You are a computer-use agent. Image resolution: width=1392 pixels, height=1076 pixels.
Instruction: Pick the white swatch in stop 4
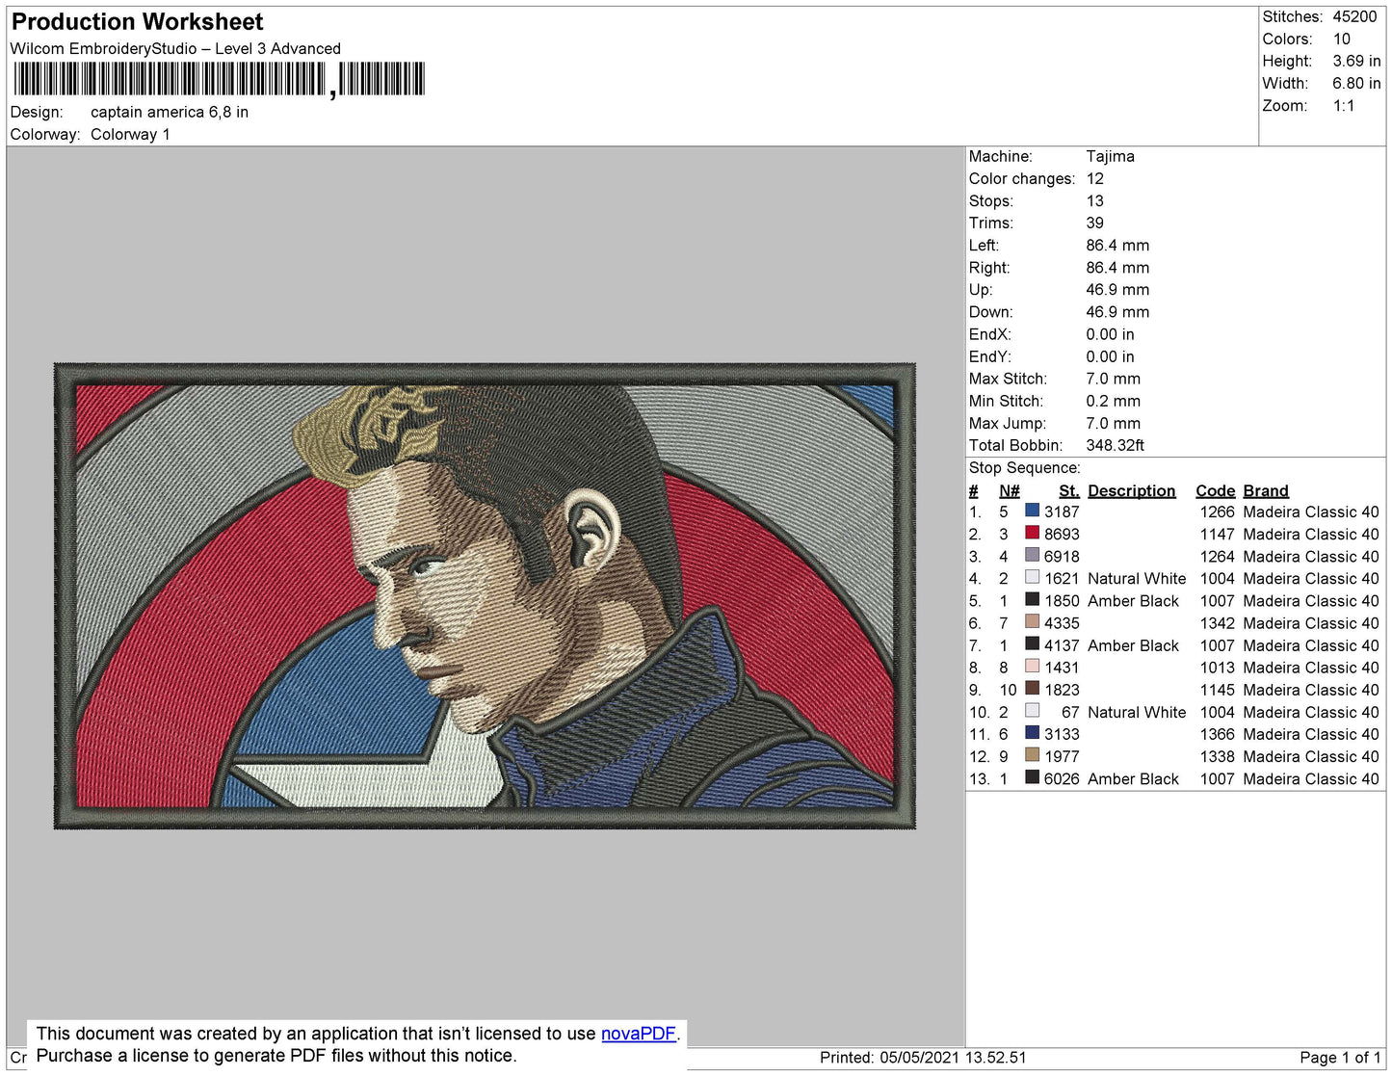(1032, 577)
